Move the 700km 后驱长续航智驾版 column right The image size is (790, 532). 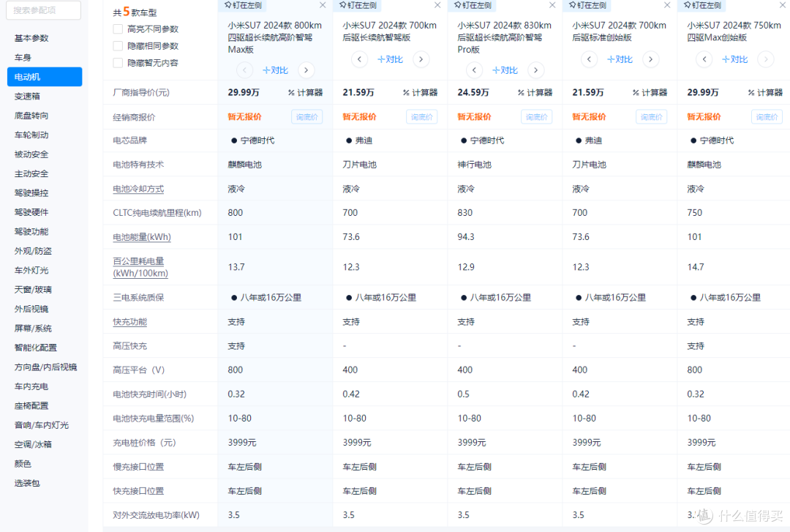click(x=421, y=59)
